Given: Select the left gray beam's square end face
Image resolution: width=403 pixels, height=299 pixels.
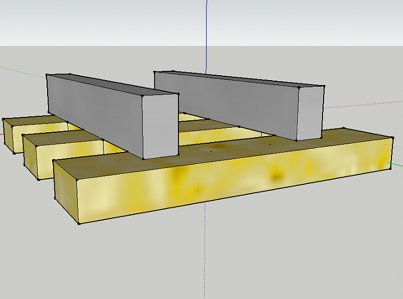Looking at the screenshot, I should click(160, 126).
